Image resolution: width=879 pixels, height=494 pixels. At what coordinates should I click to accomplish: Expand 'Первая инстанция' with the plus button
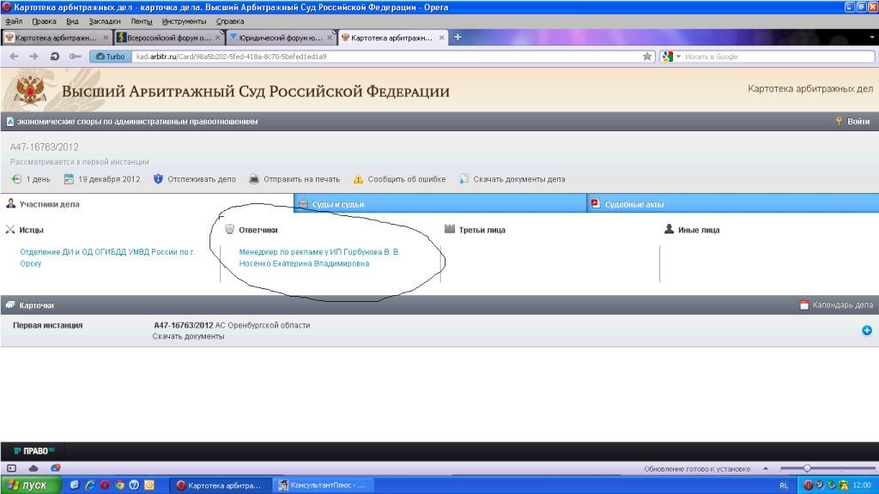pyautogui.click(x=866, y=330)
